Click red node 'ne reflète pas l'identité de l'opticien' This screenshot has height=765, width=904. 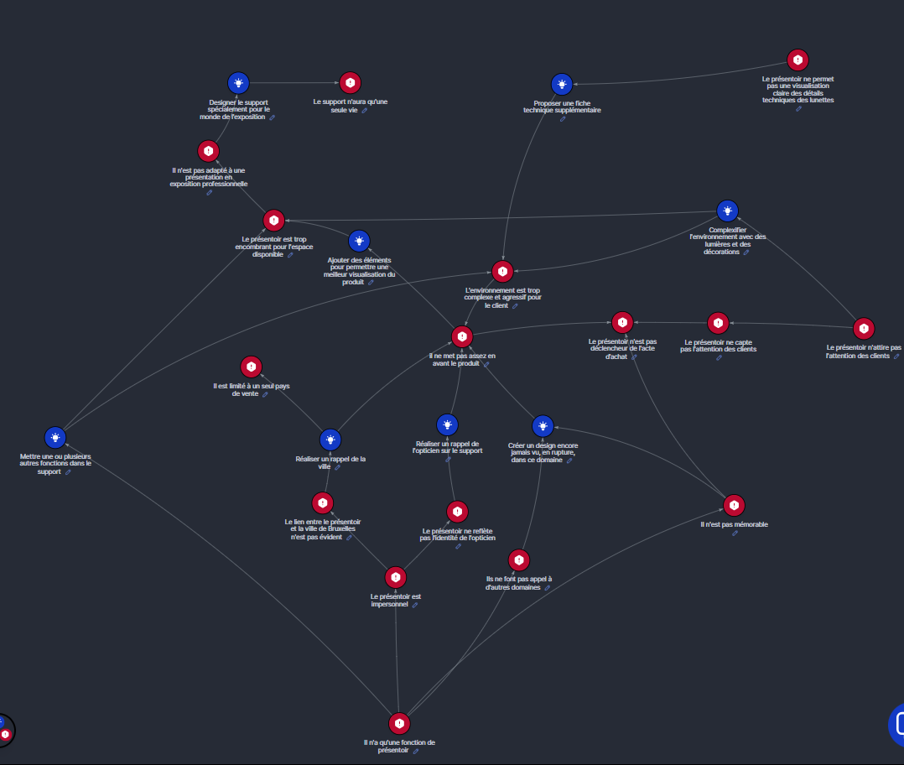click(x=457, y=512)
